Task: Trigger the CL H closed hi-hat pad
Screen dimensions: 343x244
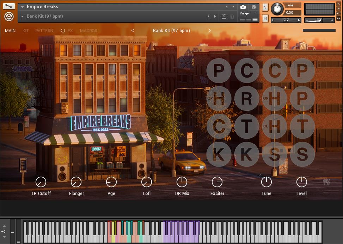Action: click(x=275, y=126)
